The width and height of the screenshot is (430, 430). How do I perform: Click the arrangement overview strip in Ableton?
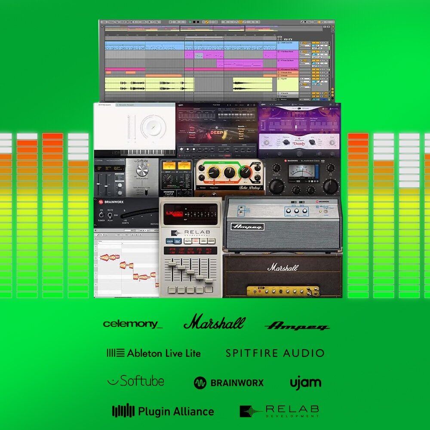[214, 28]
